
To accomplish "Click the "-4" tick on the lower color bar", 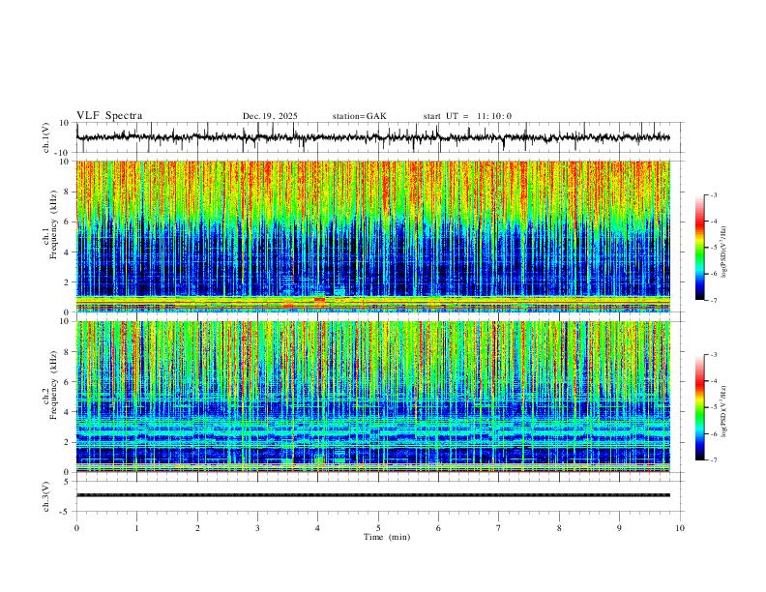I will coord(713,381).
